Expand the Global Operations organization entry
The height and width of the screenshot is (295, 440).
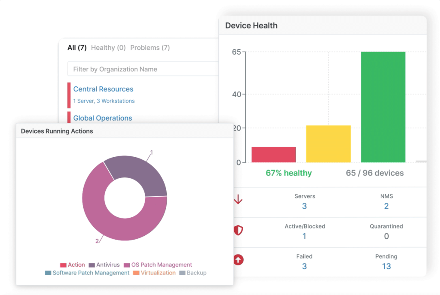tap(102, 118)
